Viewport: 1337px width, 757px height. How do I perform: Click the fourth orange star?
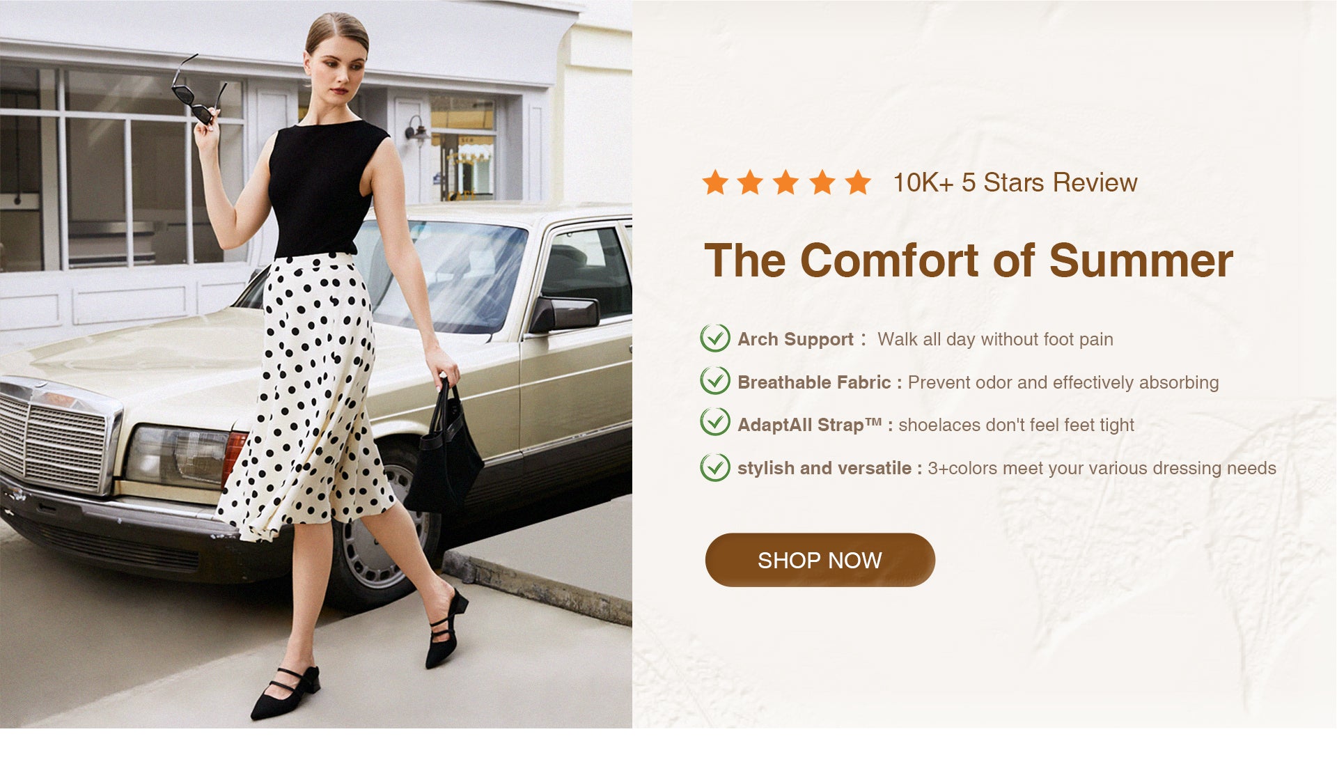pos(822,182)
